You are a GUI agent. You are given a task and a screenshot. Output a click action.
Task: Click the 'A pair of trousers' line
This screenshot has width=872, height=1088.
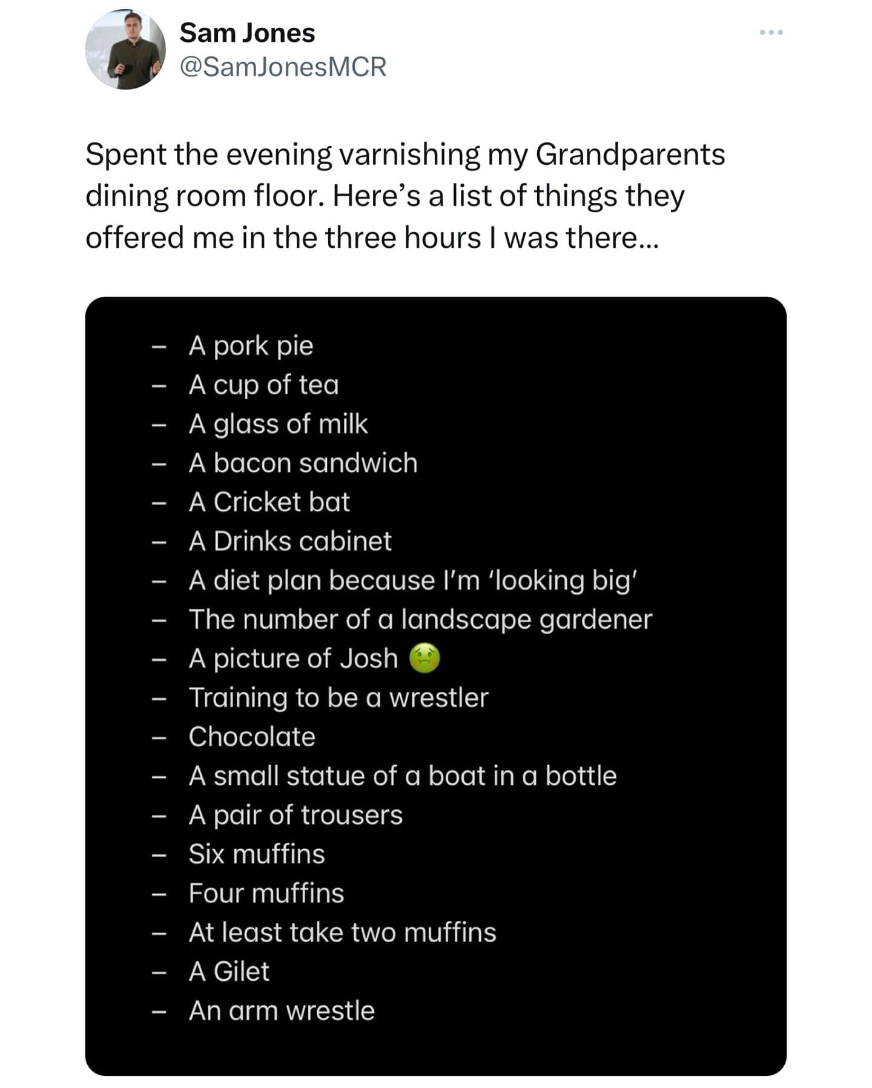coord(296,815)
